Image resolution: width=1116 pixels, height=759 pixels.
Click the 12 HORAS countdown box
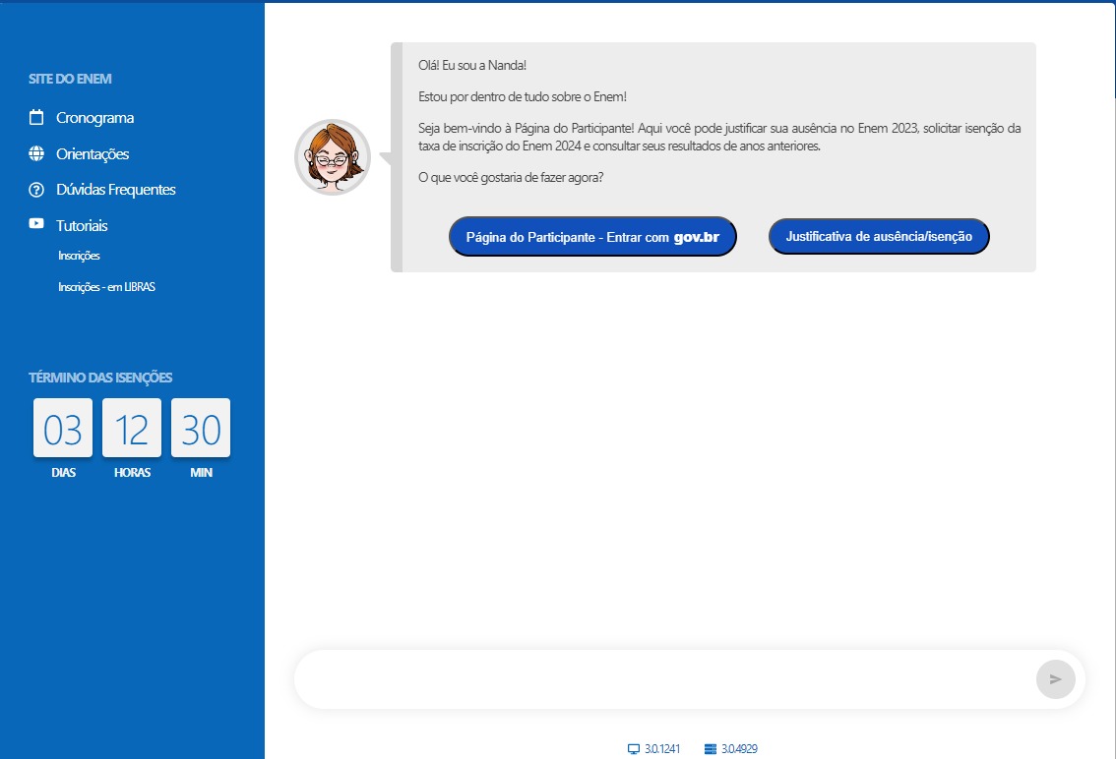(x=132, y=429)
